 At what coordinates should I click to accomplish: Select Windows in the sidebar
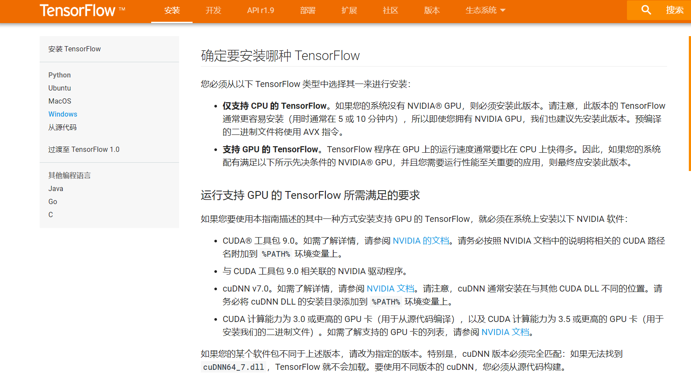(x=63, y=114)
